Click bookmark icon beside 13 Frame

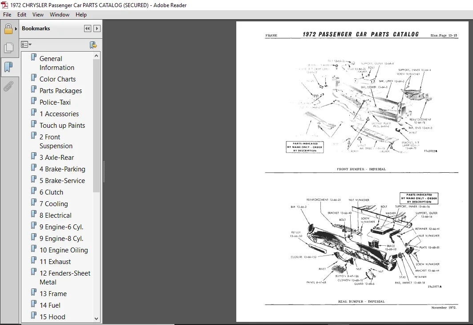pos(34,292)
